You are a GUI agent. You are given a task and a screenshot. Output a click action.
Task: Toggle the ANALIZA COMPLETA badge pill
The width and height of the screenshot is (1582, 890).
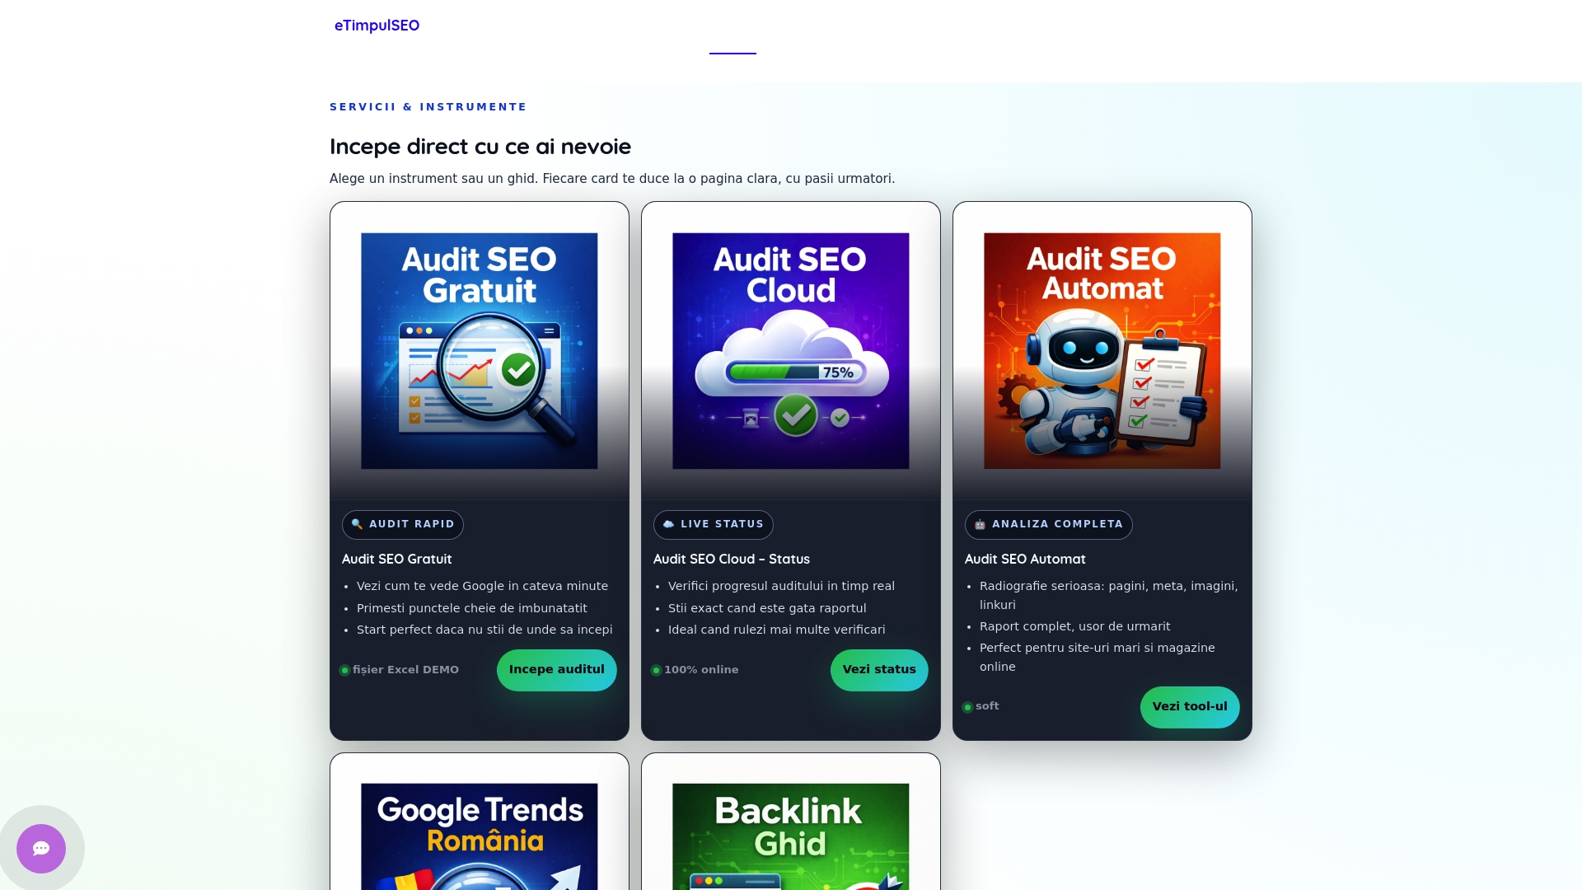[x=1048, y=524]
